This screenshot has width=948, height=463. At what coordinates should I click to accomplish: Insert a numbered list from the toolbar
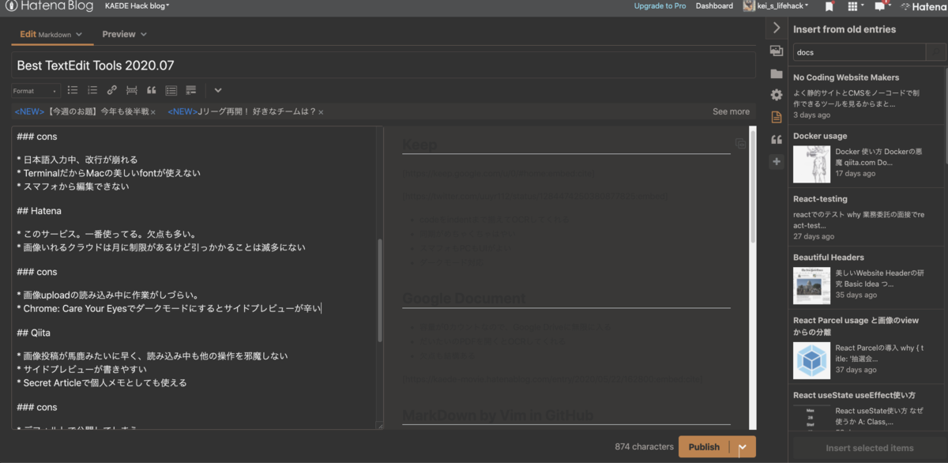92,90
